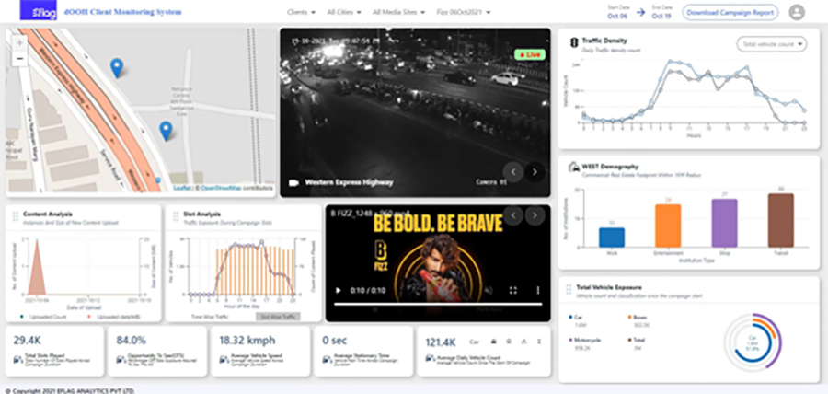Image resolution: width=828 pixels, height=394 pixels.
Task: Click the blue Work bar in Demography chart
Action: click(612, 238)
